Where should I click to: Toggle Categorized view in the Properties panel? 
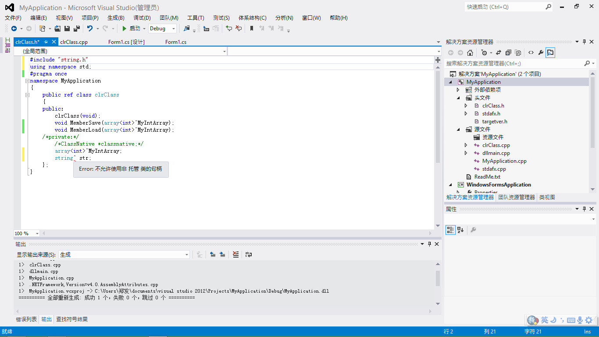tap(450, 229)
